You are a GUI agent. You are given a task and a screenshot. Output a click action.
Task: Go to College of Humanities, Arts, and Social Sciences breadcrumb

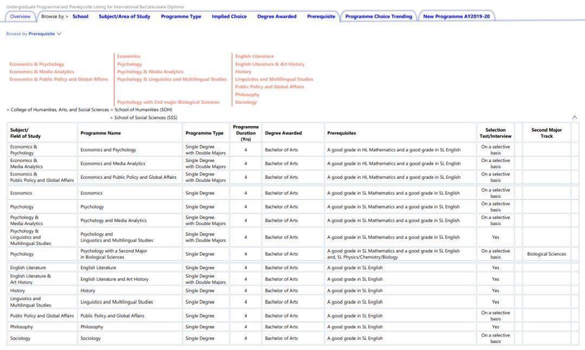coord(60,110)
